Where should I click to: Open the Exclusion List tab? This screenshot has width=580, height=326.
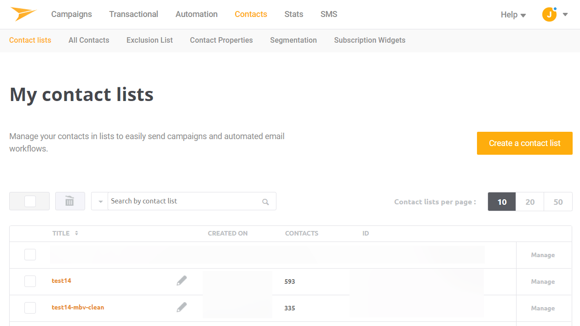[149, 40]
